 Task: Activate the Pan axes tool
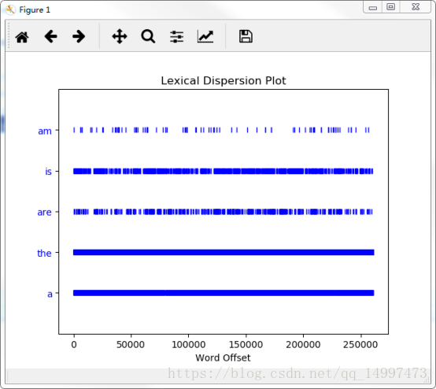[x=120, y=36]
